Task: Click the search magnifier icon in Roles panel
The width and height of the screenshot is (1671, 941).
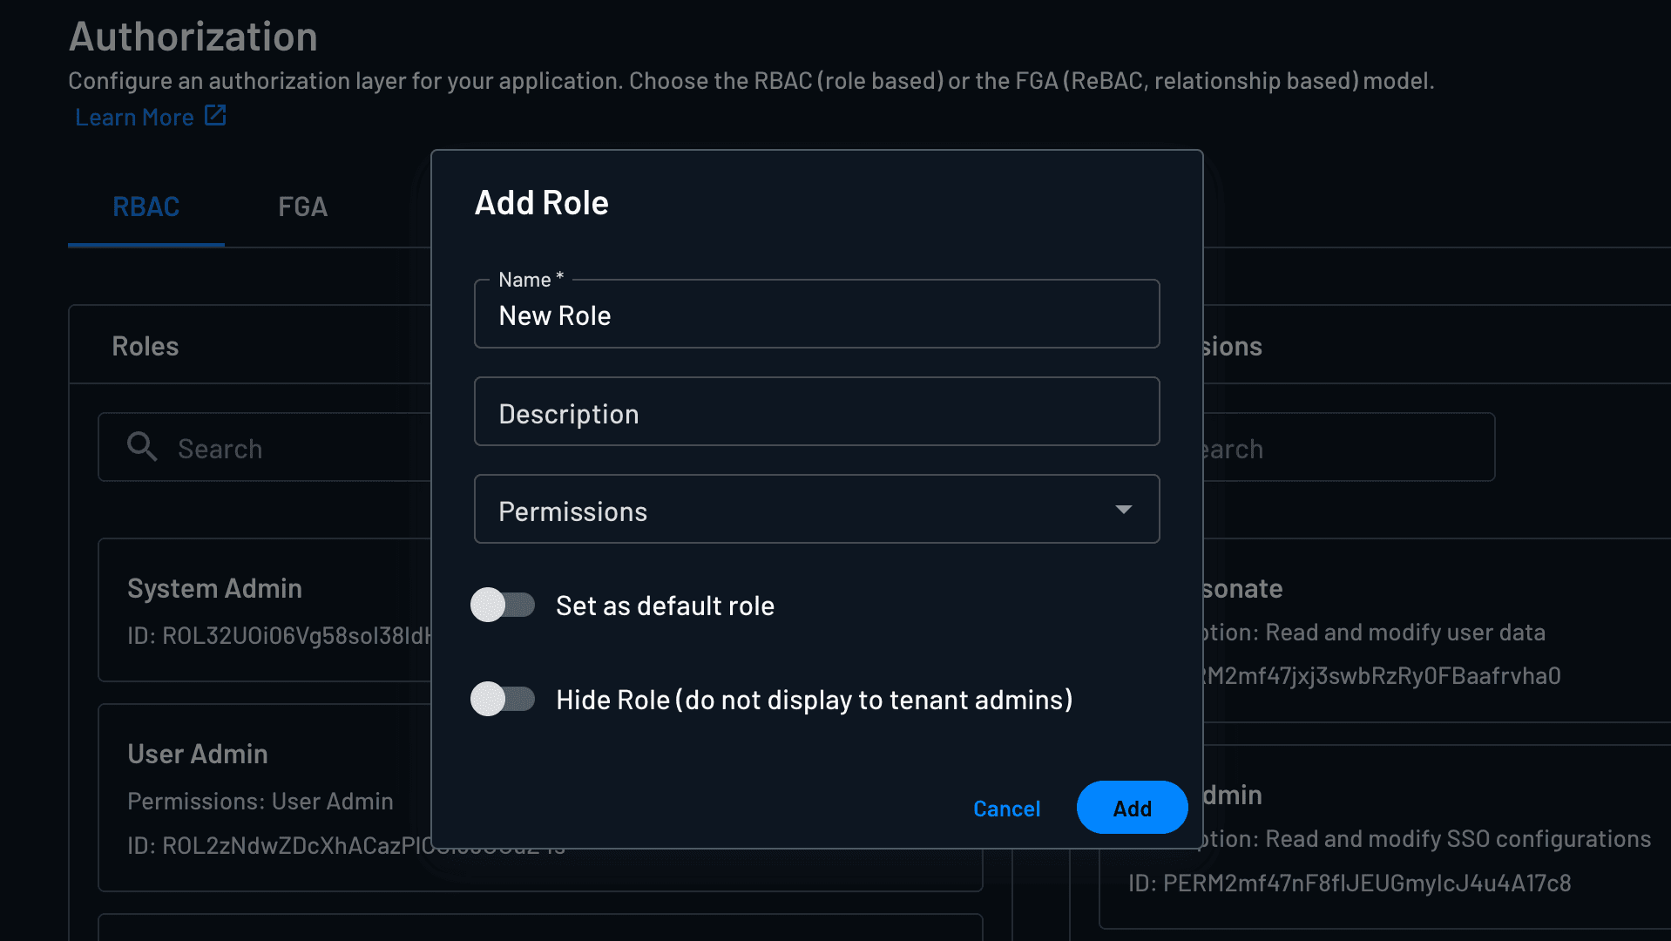Action: click(142, 447)
